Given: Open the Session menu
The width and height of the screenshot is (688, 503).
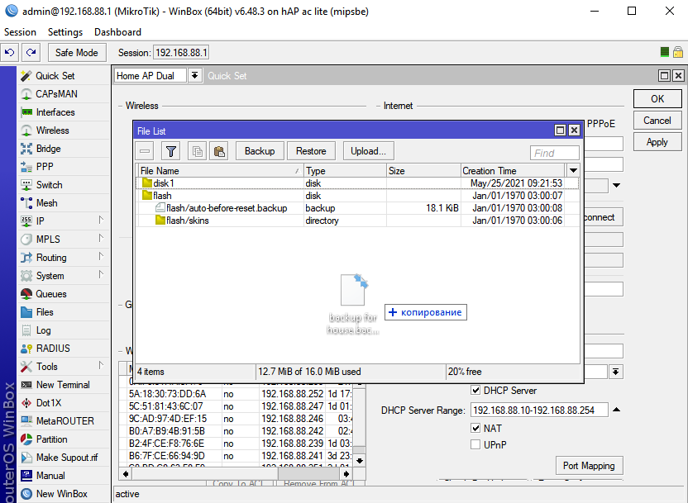Looking at the screenshot, I should (21, 32).
